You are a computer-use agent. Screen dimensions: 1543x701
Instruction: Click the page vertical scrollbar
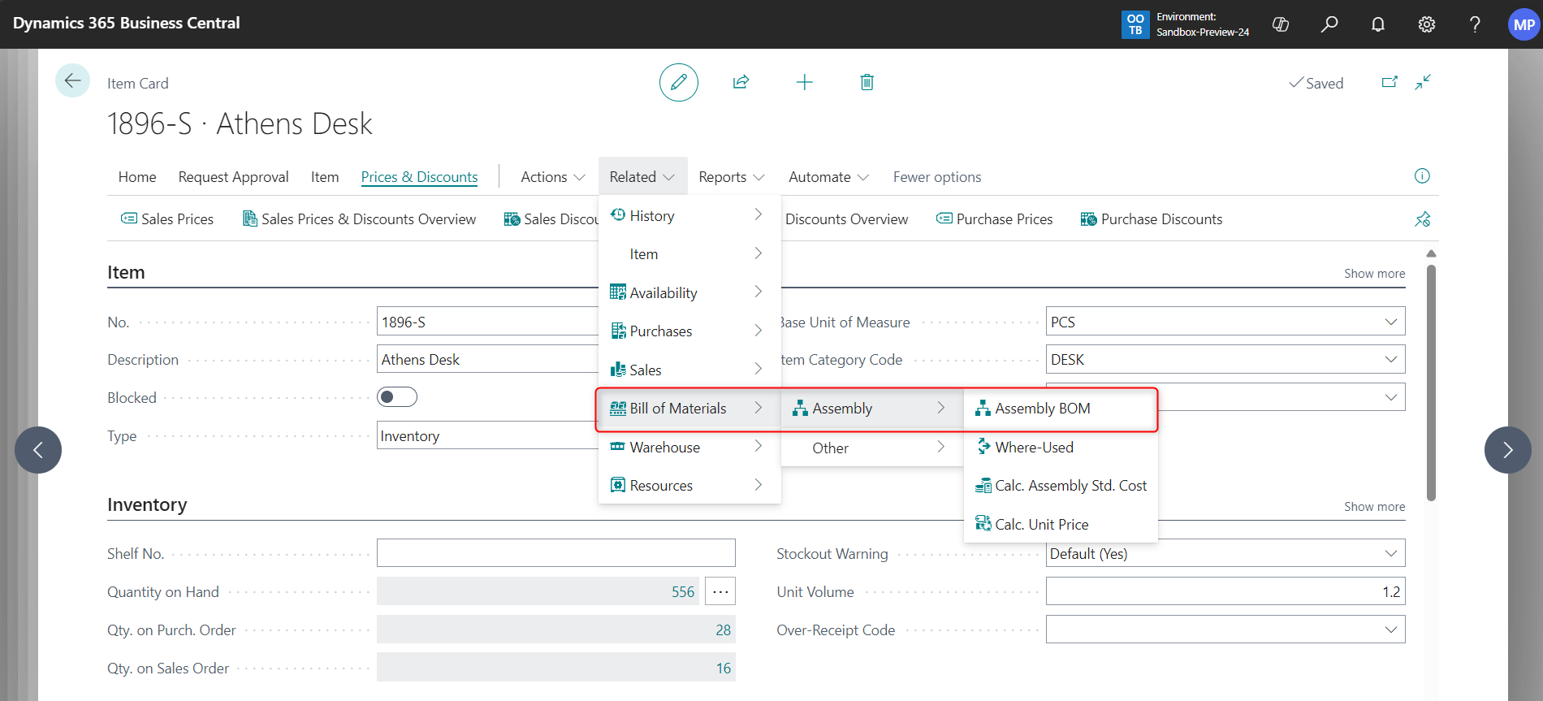pos(1431,382)
